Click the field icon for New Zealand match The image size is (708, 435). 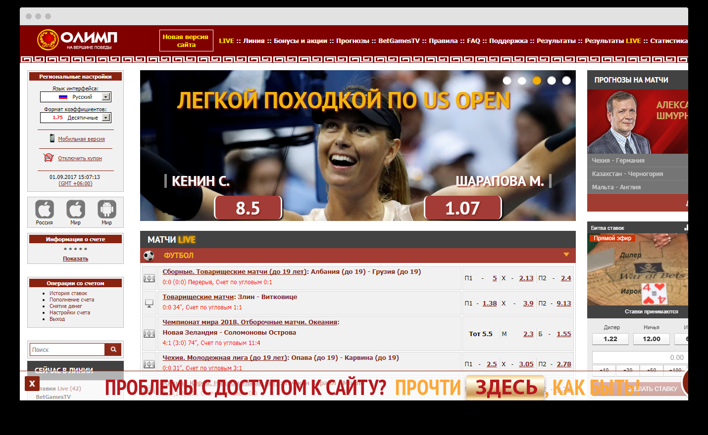coord(149,334)
